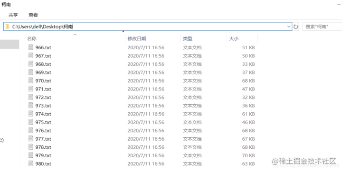Click the 46 KB size of 975.txt
This screenshot has width=342, height=171.
tap(248, 122)
